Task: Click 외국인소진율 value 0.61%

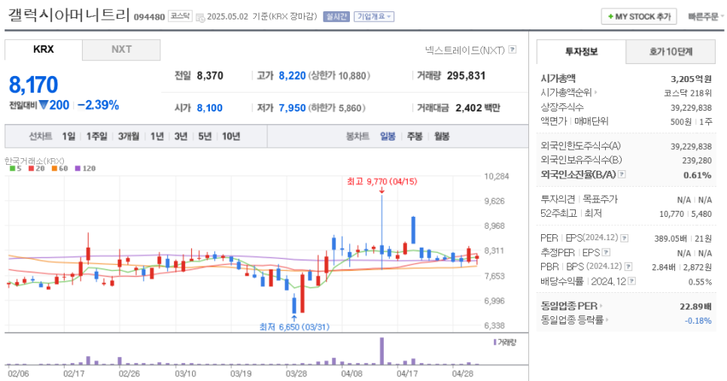Action: (x=698, y=175)
